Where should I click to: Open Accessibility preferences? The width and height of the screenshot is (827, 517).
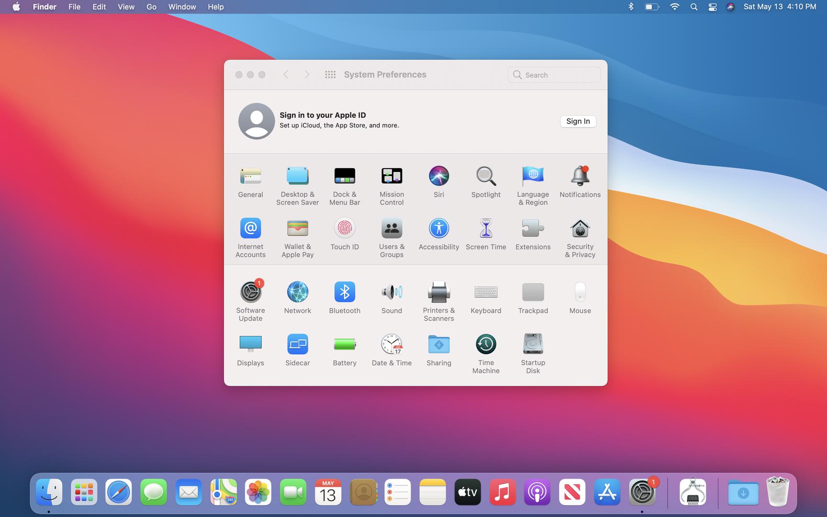pyautogui.click(x=439, y=235)
